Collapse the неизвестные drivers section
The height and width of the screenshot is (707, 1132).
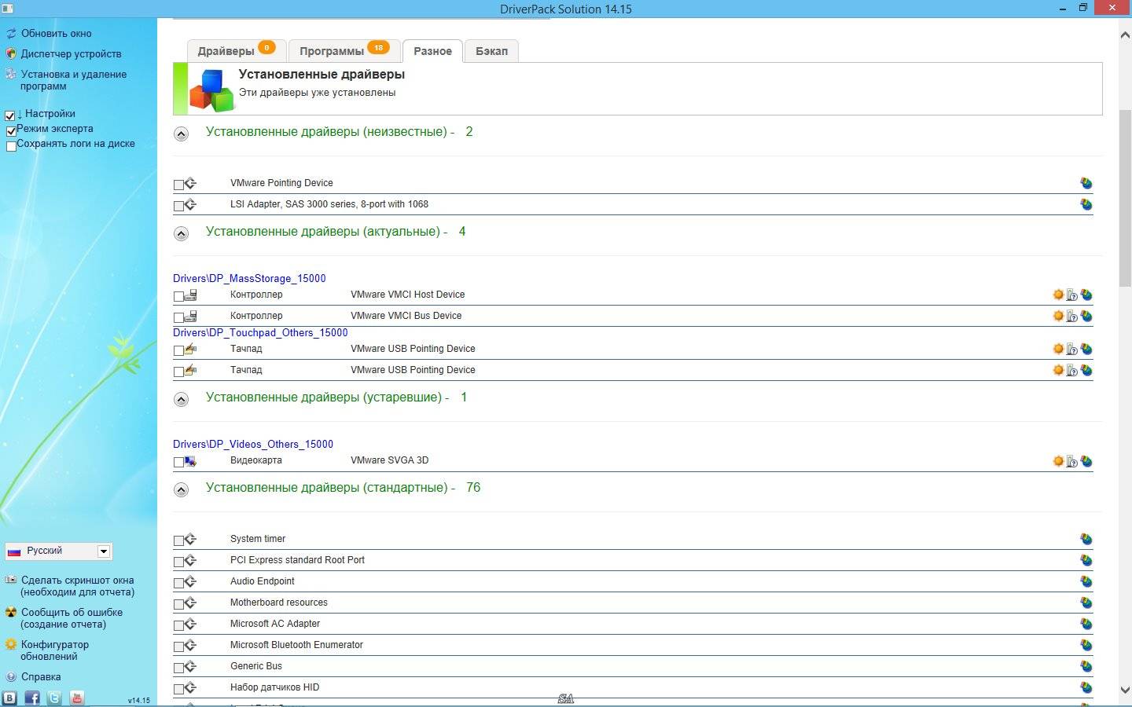pyautogui.click(x=181, y=134)
